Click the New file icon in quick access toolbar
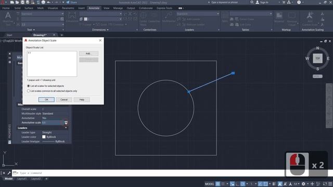 tap(12, 2)
